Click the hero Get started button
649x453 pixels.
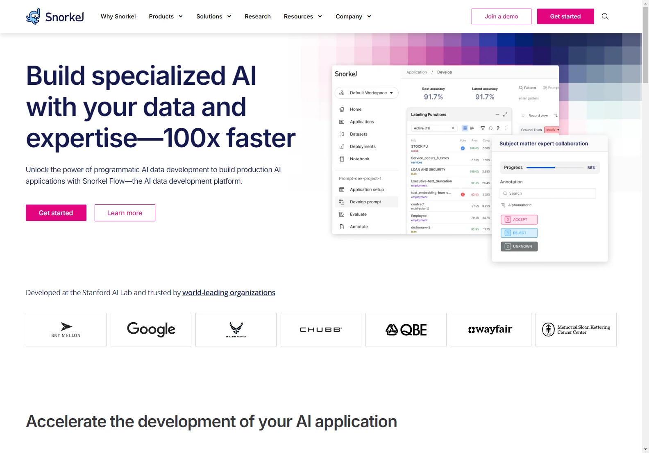click(x=56, y=213)
